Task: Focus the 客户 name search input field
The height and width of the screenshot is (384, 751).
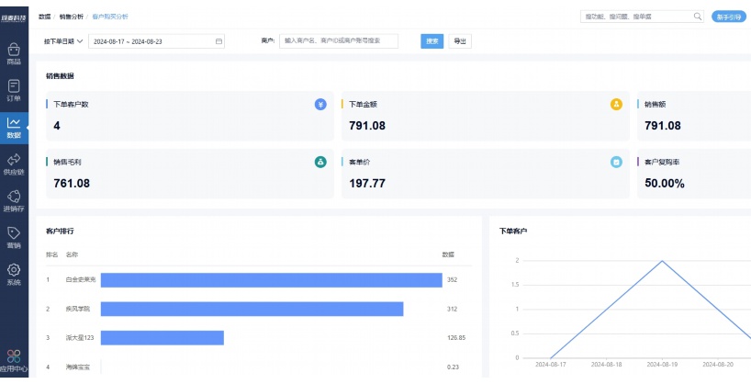Action: (339, 41)
